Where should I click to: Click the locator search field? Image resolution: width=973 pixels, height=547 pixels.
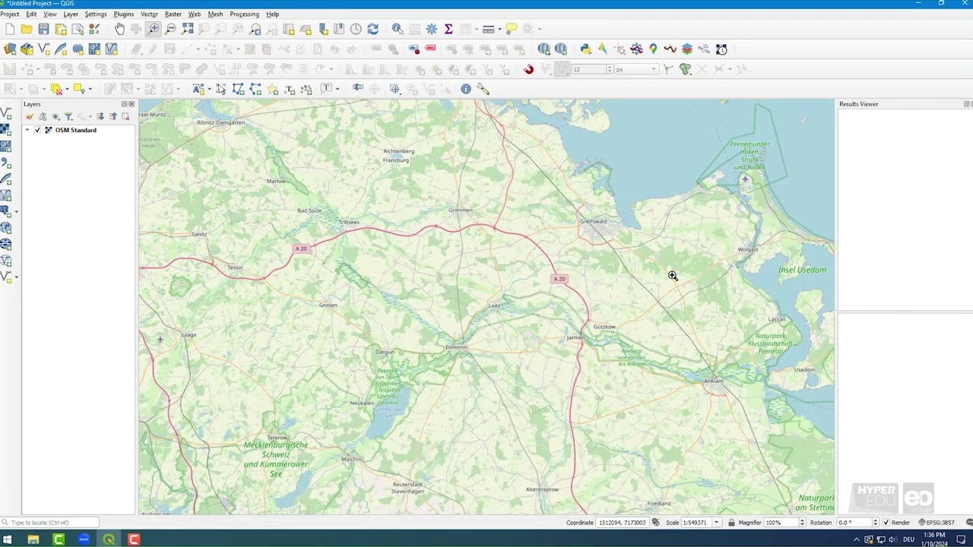pos(50,523)
